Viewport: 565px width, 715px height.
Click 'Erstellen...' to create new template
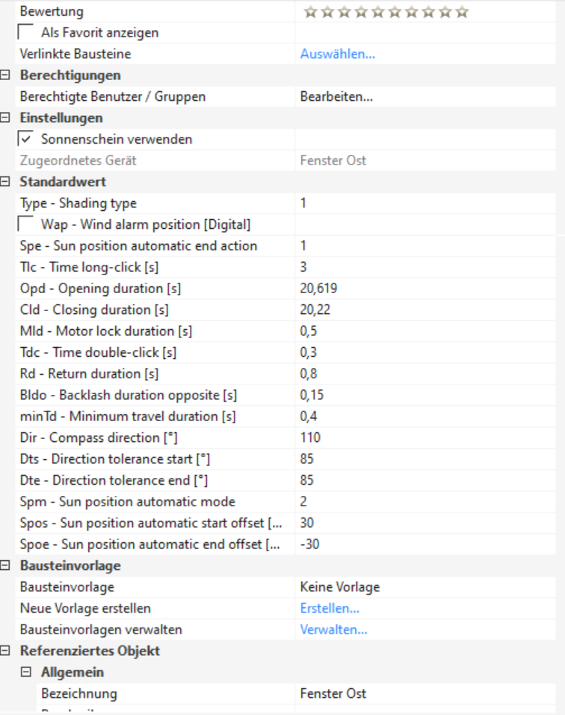[330, 608]
